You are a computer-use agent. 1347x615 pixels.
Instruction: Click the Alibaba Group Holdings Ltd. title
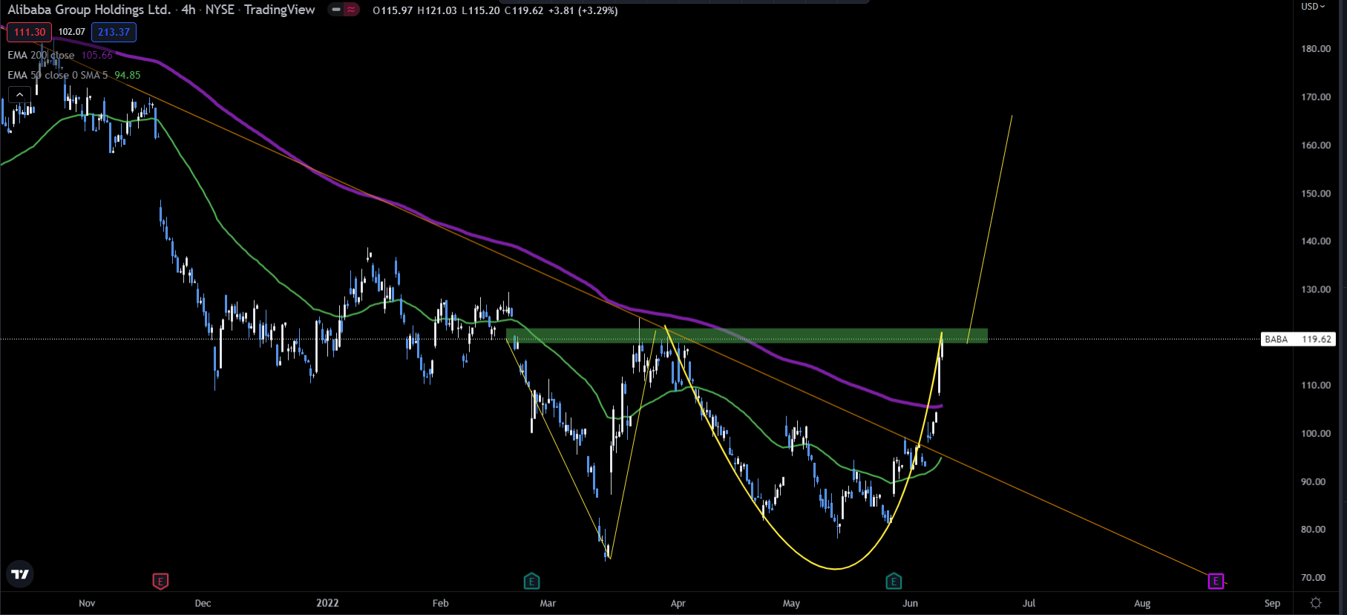89,10
